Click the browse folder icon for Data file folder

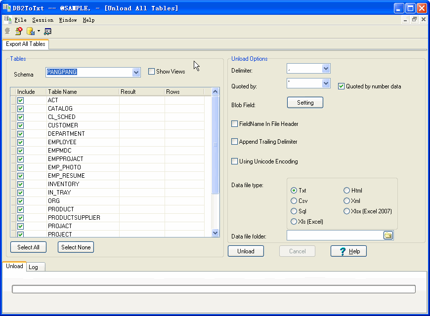(388, 236)
